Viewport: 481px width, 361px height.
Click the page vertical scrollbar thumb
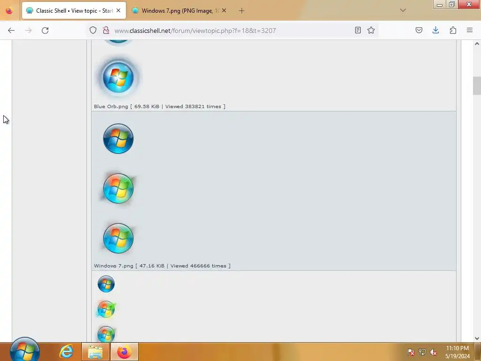pos(477,86)
